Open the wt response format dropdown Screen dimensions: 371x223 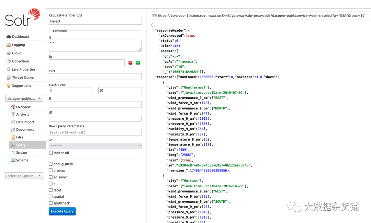(x=95, y=145)
